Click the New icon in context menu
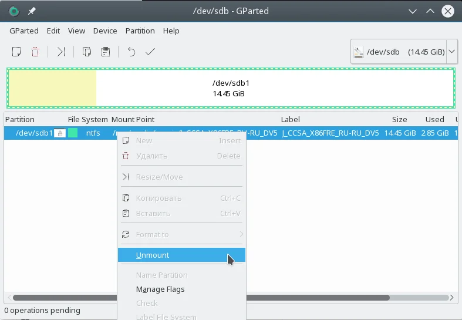This screenshot has height=320, width=462. pos(126,140)
